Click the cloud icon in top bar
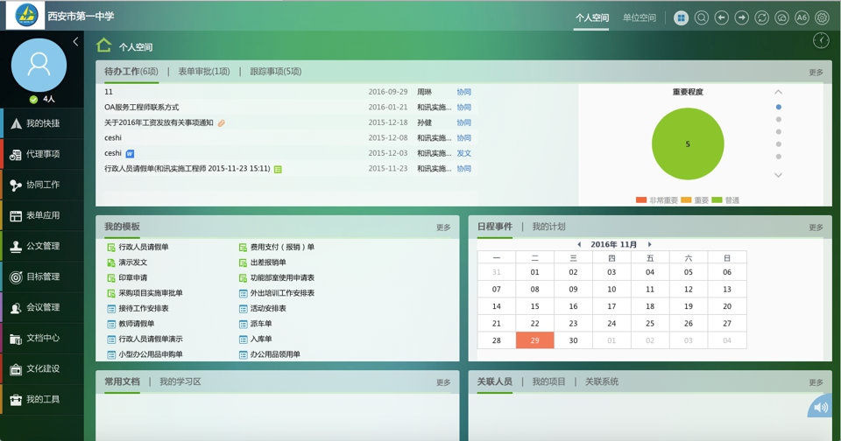Screen dimensions: 841x441 [x=781, y=17]
